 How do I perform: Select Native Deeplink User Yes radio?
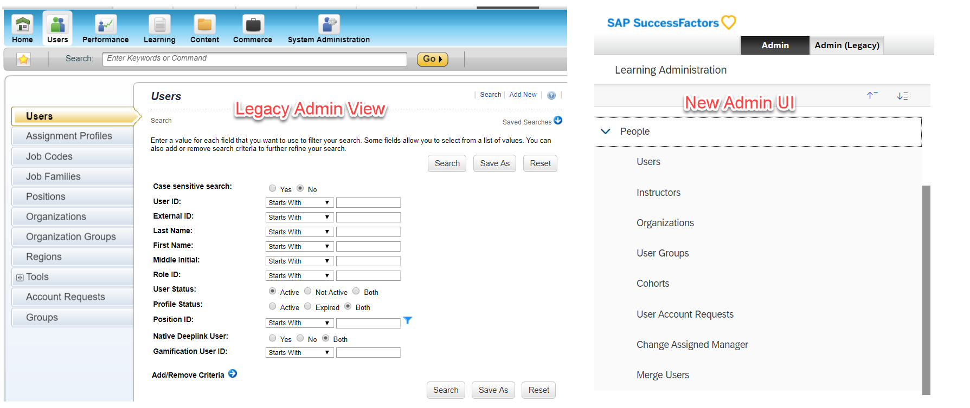[x=272, y=338]
